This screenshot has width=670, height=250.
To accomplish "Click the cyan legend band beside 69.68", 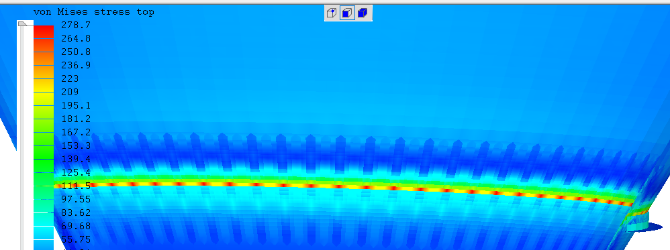I will [x=44, y=226].
